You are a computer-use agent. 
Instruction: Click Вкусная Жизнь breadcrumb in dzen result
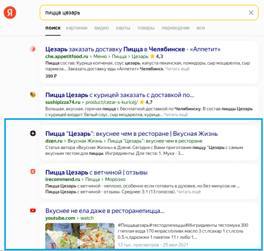coord(85,141)
